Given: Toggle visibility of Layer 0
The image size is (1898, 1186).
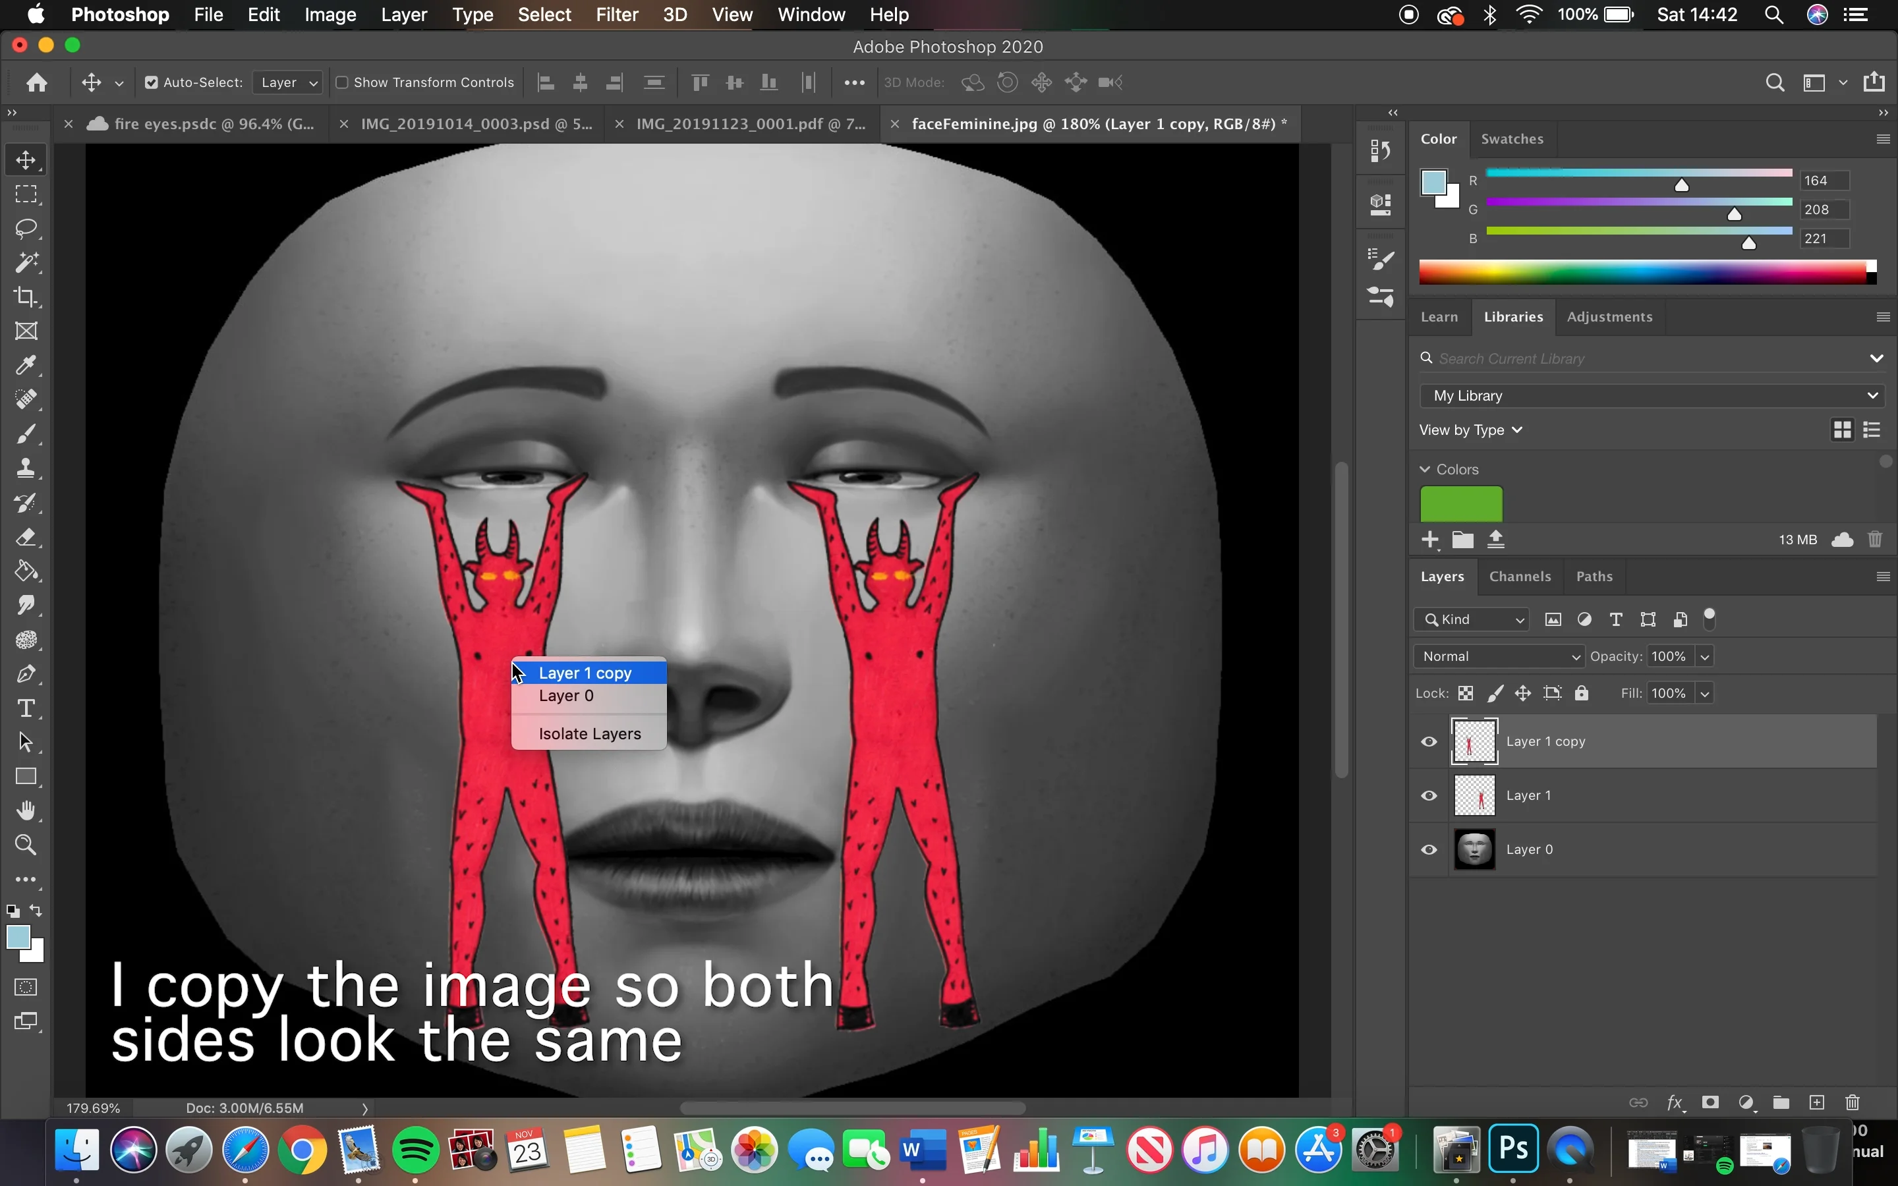Looking at the screenshot, I should [1429, 849].
